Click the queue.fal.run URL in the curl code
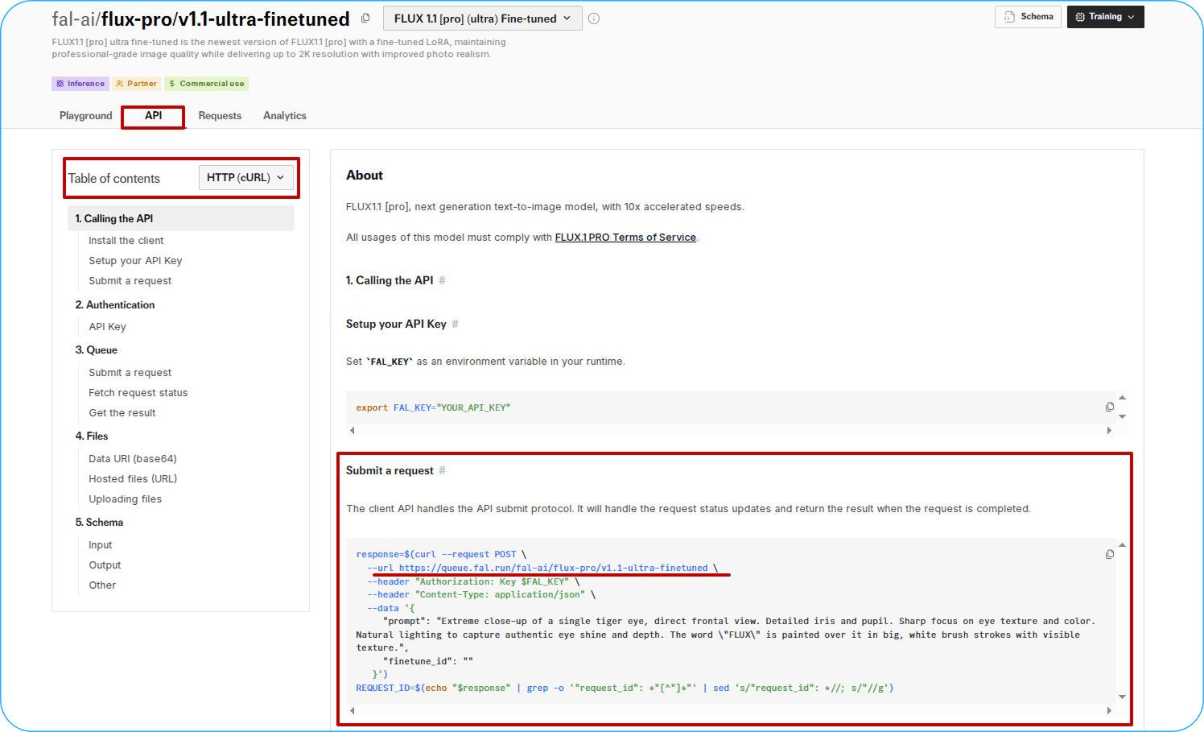The height and width of the screenshot is (732, 1204). (554, 568)
